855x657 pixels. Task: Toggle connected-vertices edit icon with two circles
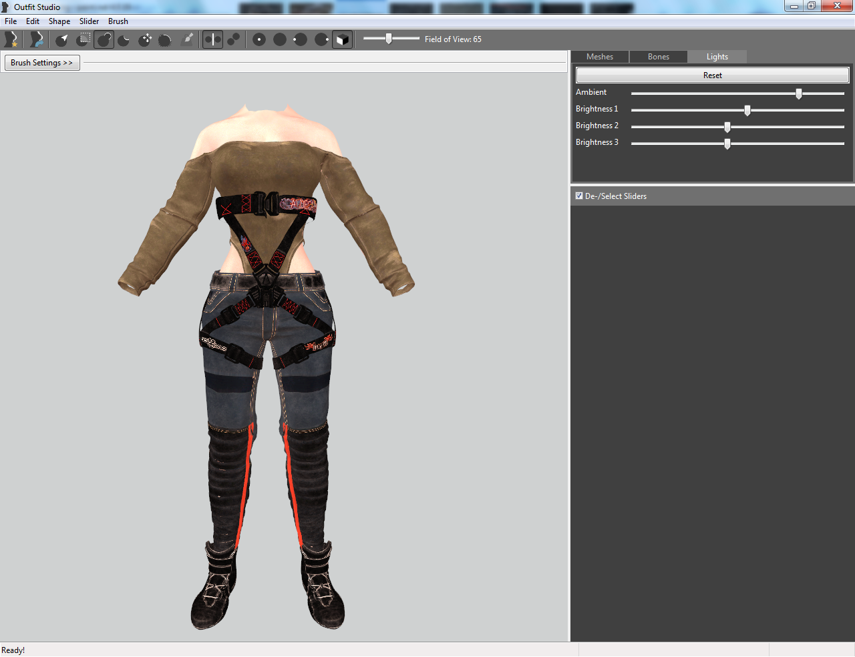[233, 39]
